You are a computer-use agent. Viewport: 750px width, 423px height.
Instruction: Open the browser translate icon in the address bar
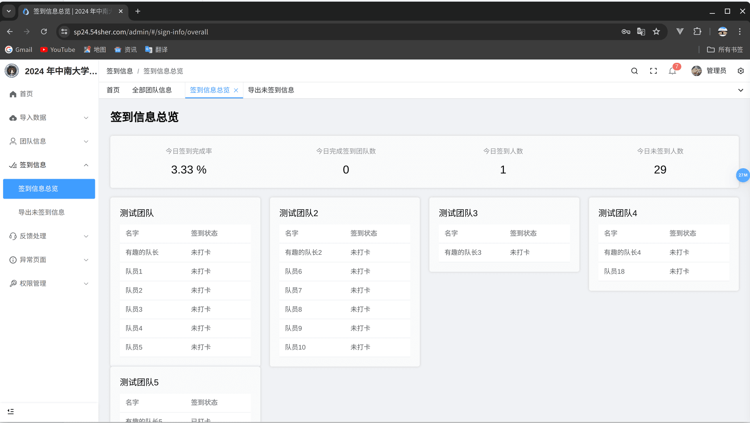(x=641, y=32)
